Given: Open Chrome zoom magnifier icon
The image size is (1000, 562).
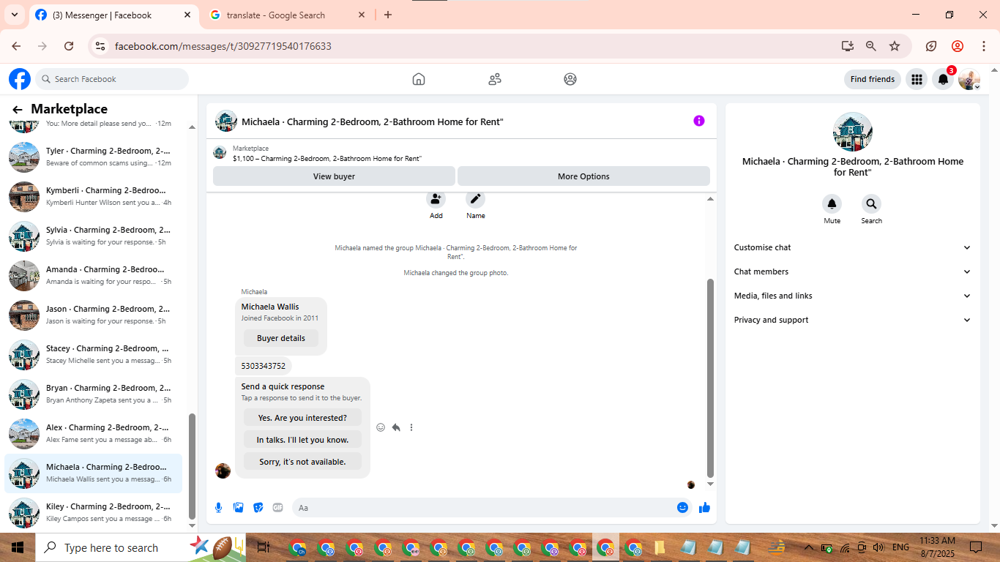Looking at the screenshot, I should point(871,46).
